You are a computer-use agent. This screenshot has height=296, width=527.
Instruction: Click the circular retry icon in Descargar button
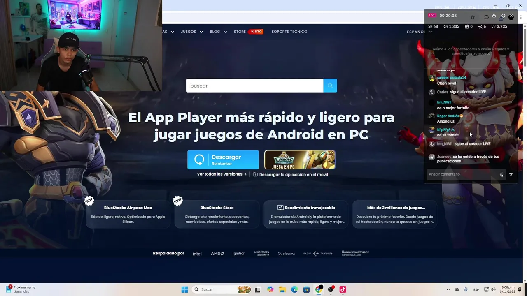(199, 160)
